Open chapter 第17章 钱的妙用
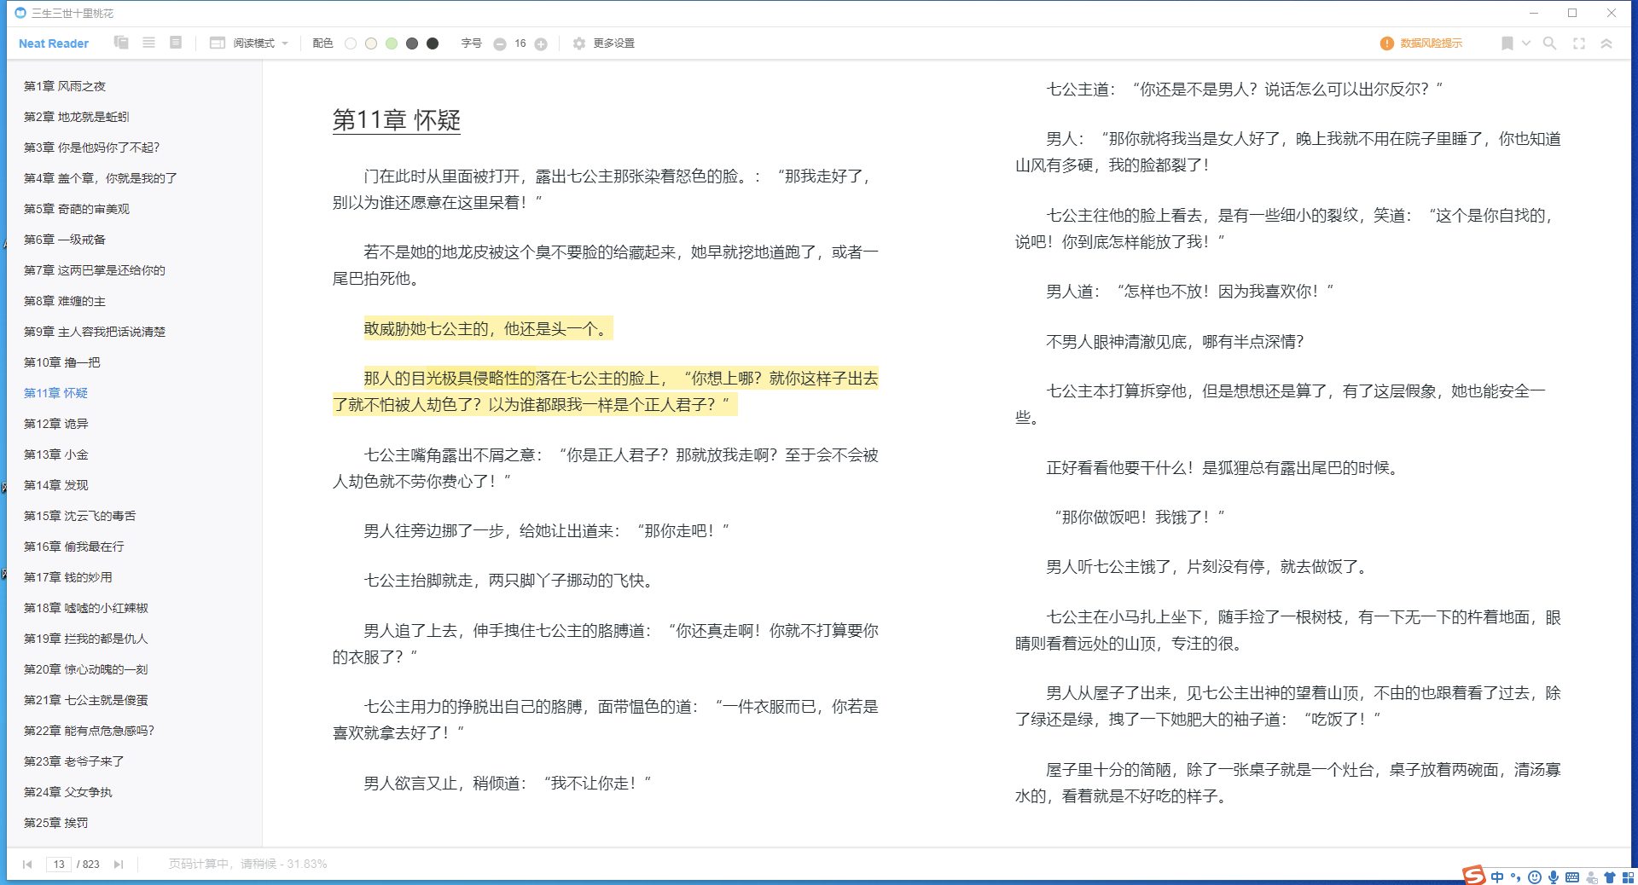 (68, 577)
